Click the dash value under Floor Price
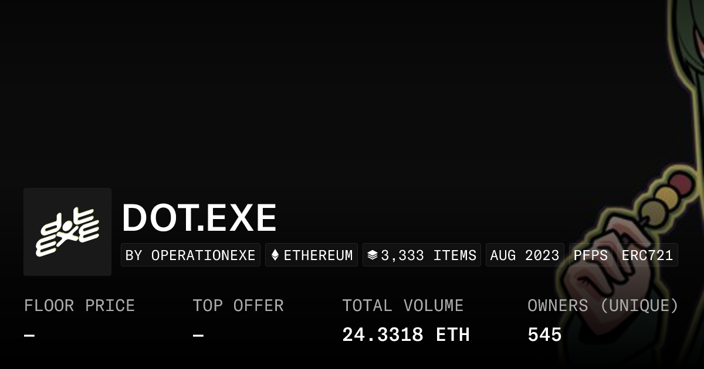The height and width of the screenshot is (369, 704). pyautogui.click(x=29, y=336)
